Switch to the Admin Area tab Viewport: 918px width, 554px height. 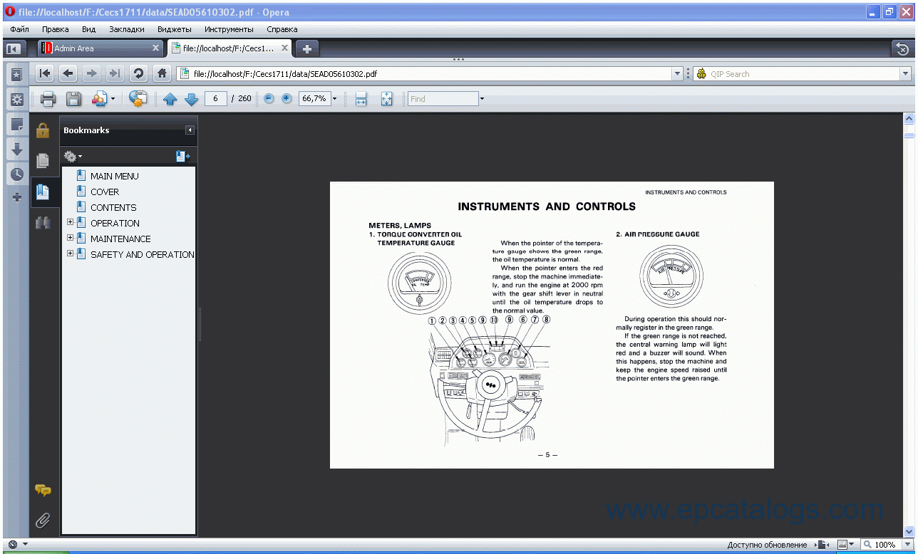100,48
